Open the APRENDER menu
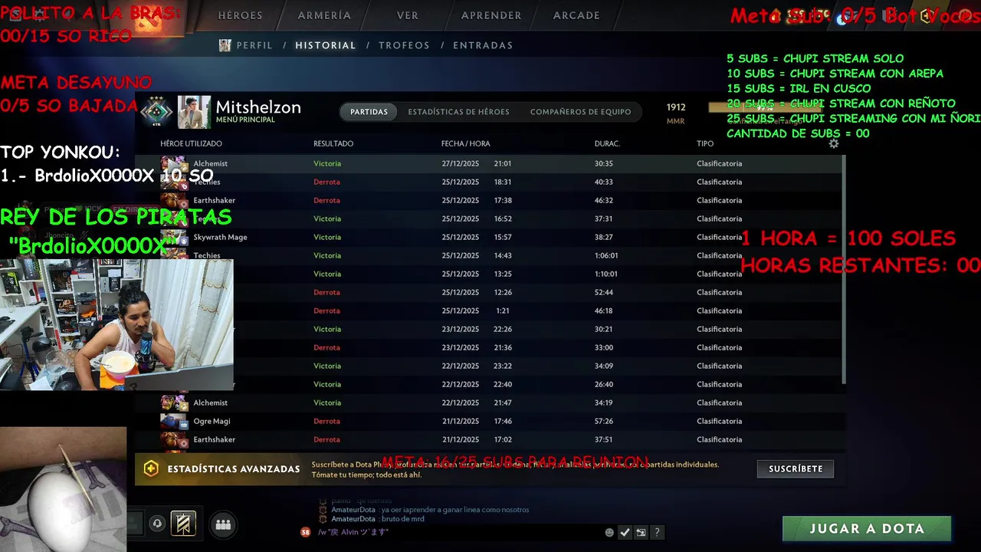 click(491, 15)
